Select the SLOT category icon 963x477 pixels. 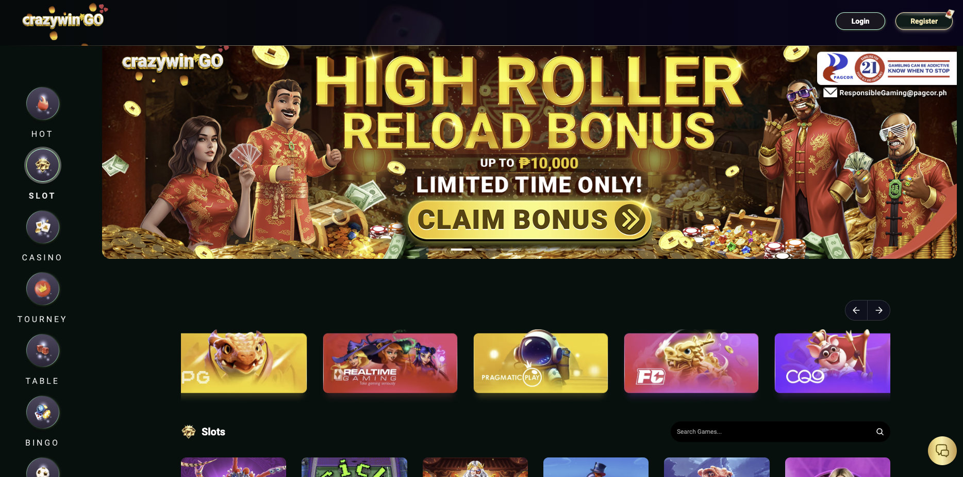[x=43, y=165]
